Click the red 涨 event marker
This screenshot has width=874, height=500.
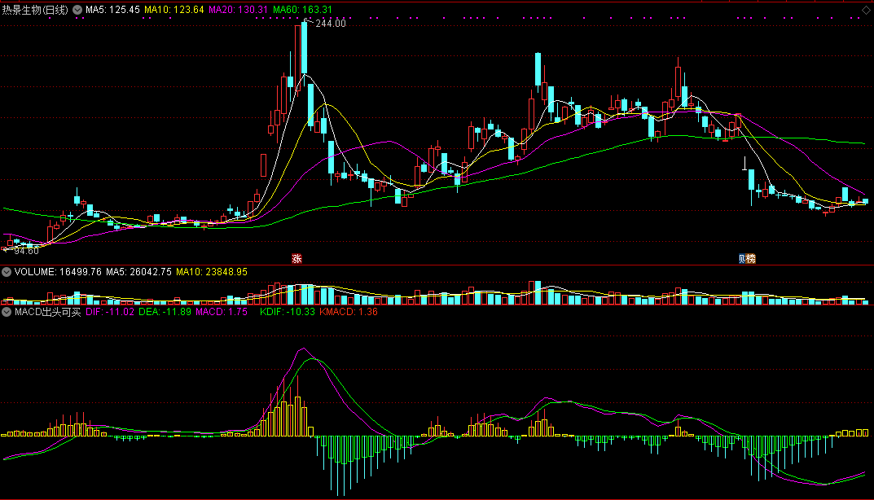pyautogui.click(x=297, y=259)
